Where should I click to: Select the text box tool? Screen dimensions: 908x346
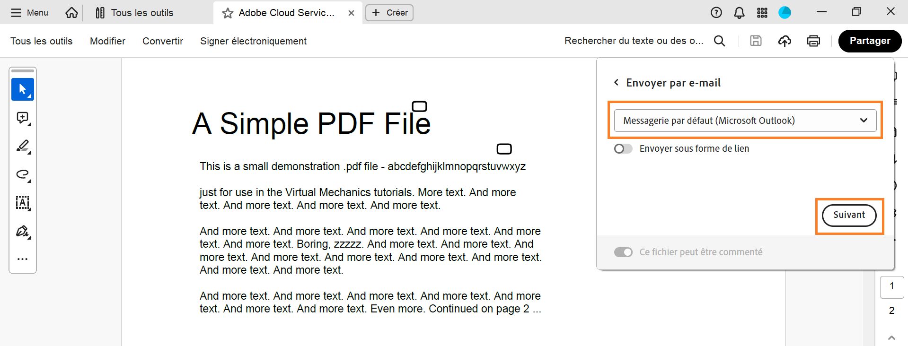click(23, 203)
